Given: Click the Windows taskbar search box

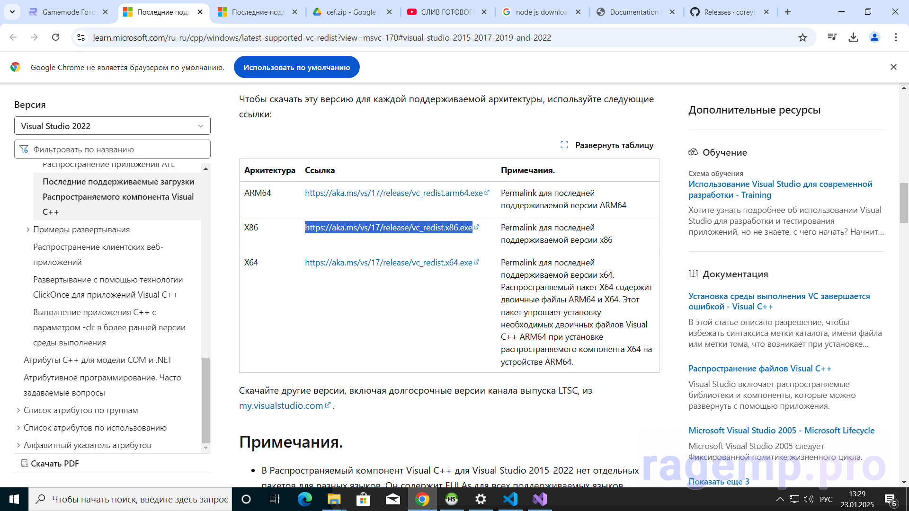Looking at the screenshot, I should [x=130, y=499].
